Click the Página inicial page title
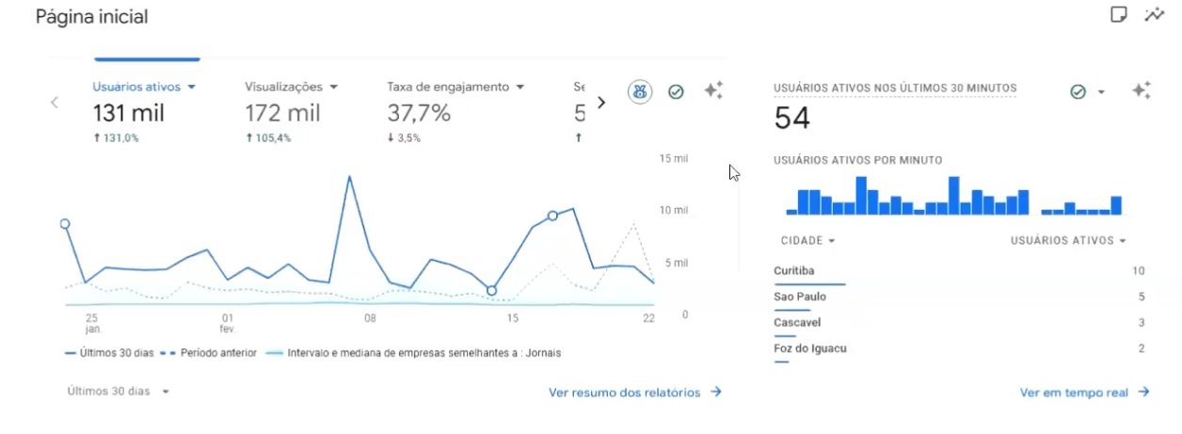1182x434 pixels. pyautogui.click(x=91, y=17)
